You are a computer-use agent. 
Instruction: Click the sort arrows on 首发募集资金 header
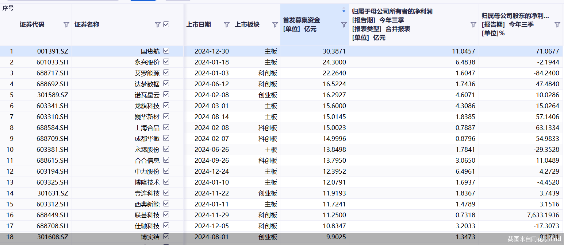[344, 11]
